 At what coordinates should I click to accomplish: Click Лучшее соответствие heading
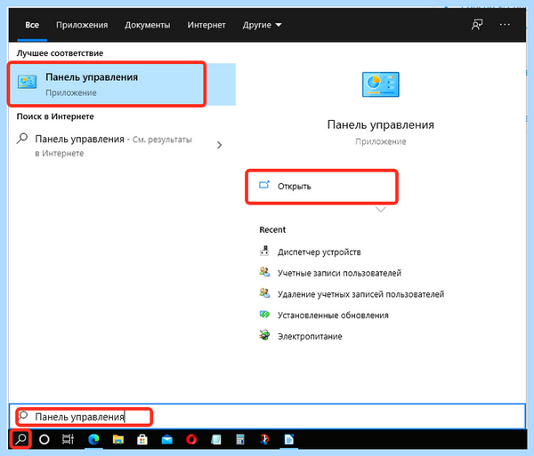(60, 53)
